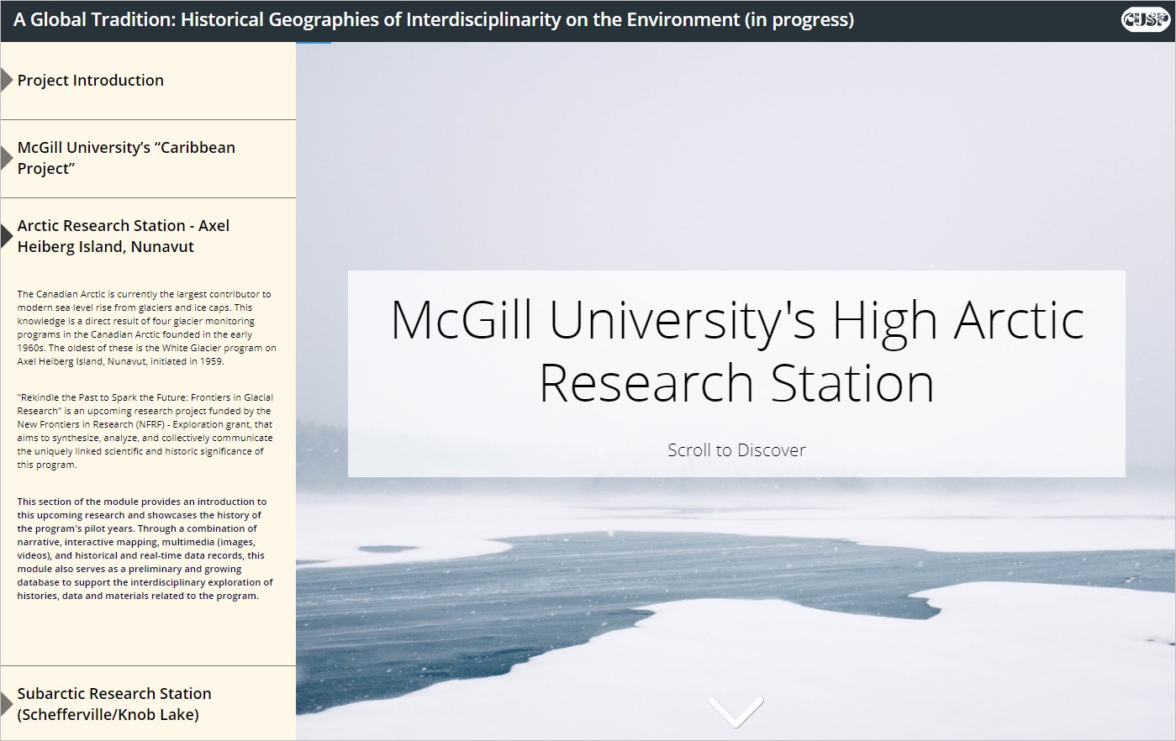The image size is (1176, 741).
Task: Click the paragraph about "Rekindle the Past"
Action: (146, 431)
